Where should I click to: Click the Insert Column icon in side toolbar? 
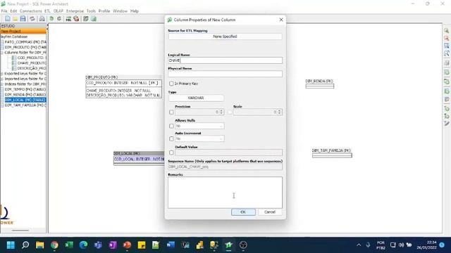pos(446,91)
